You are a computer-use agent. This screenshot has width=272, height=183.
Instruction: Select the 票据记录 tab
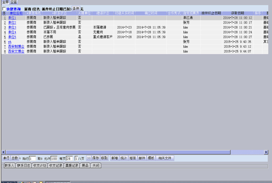[x=72, y=165]
